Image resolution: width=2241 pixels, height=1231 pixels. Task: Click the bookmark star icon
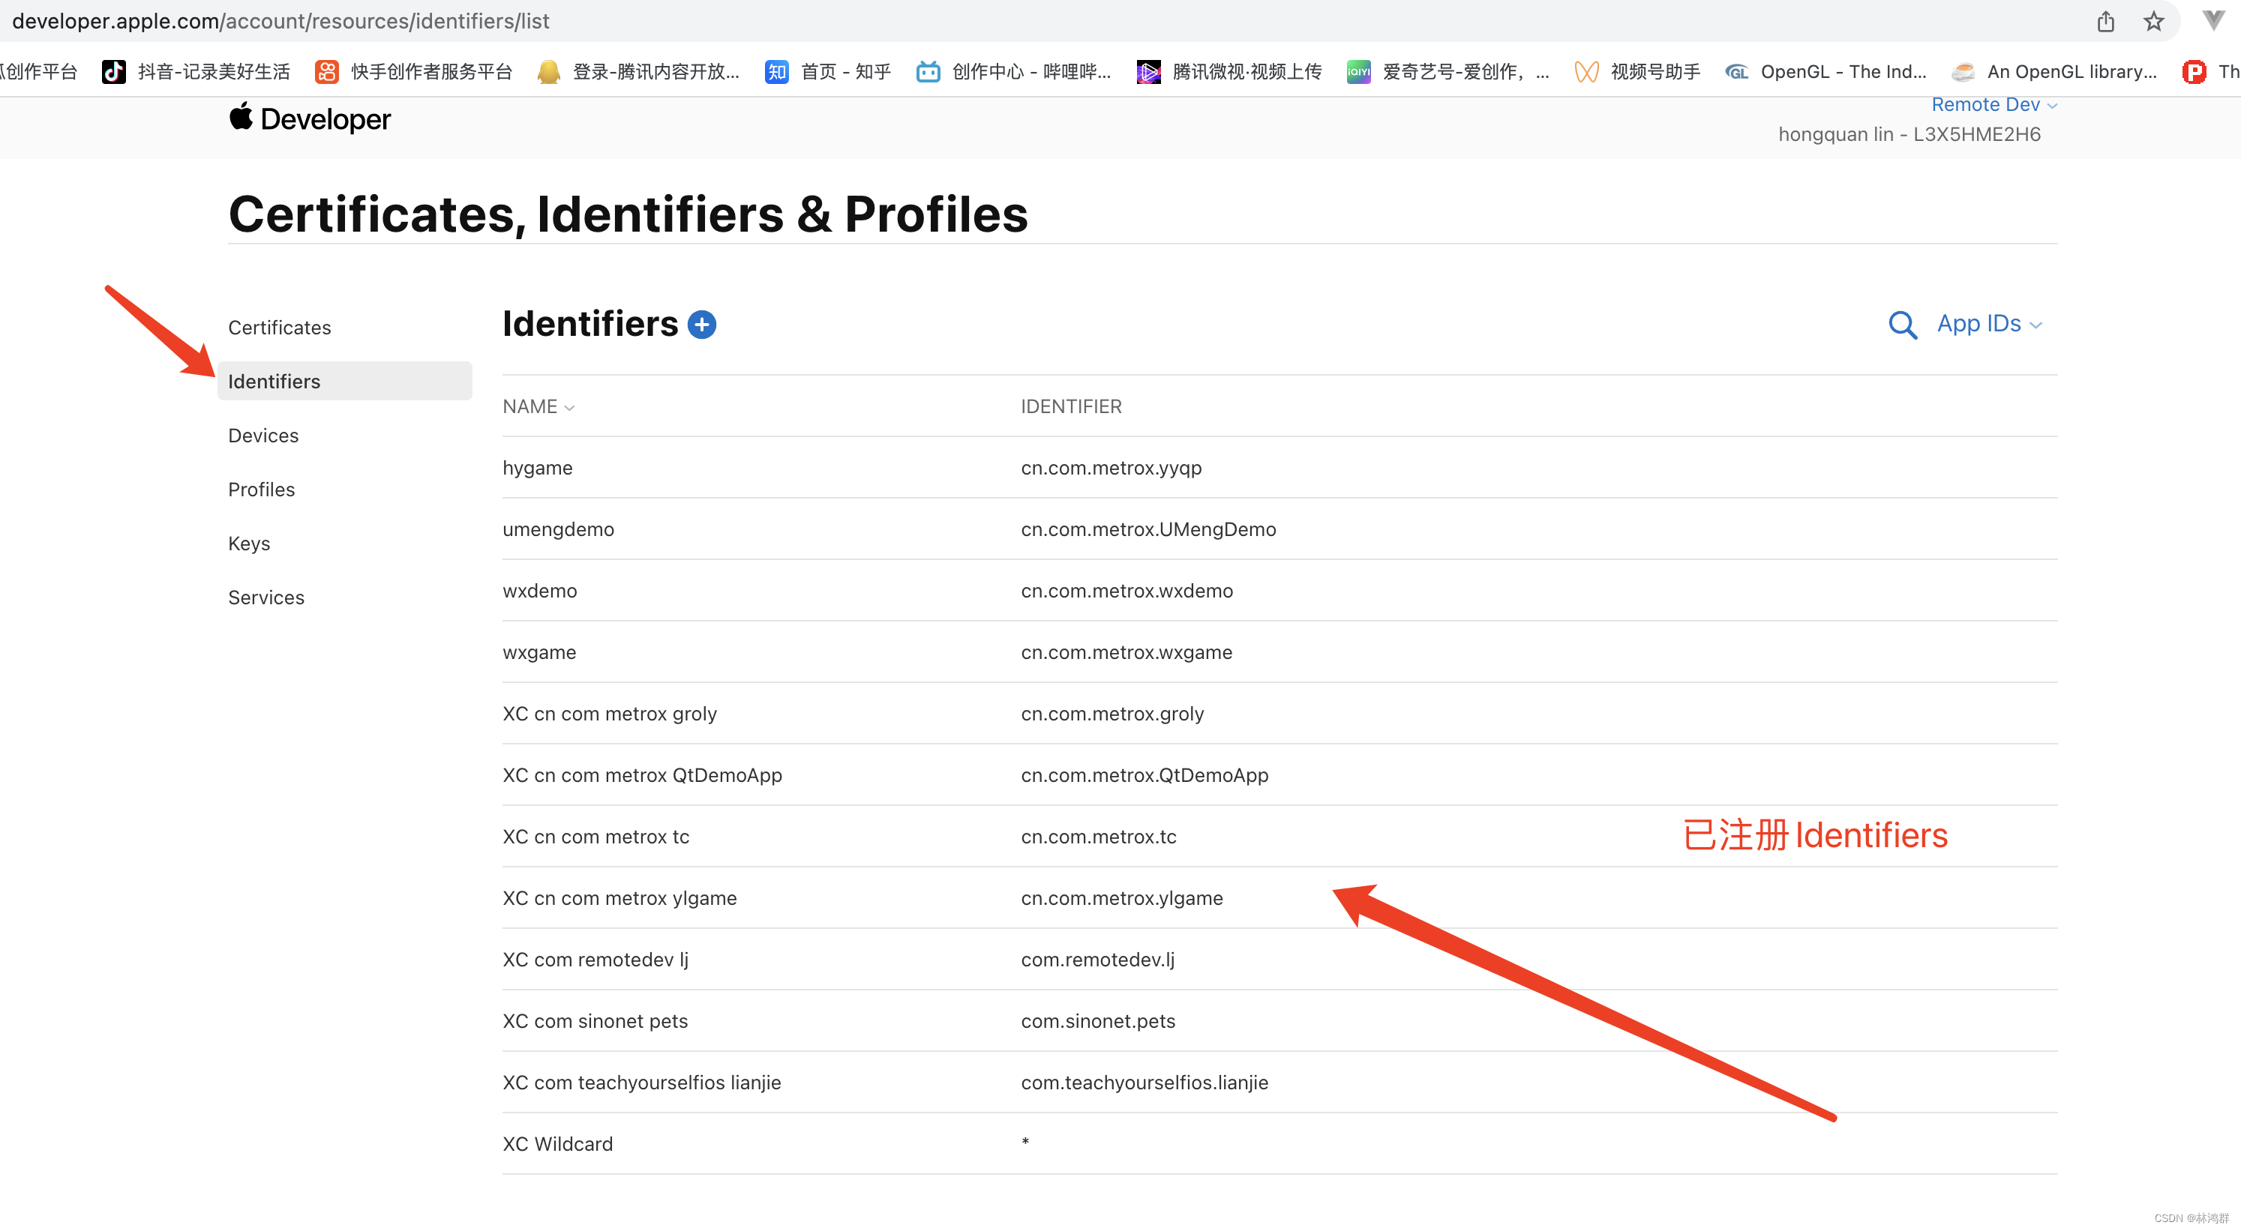click(2153, 21)
